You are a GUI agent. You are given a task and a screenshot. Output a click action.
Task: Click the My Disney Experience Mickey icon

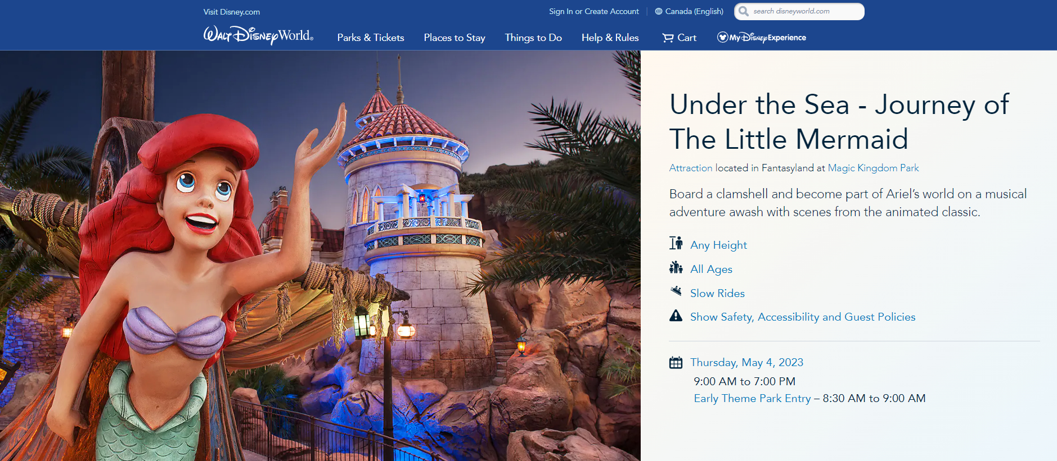tap(722, 38)
